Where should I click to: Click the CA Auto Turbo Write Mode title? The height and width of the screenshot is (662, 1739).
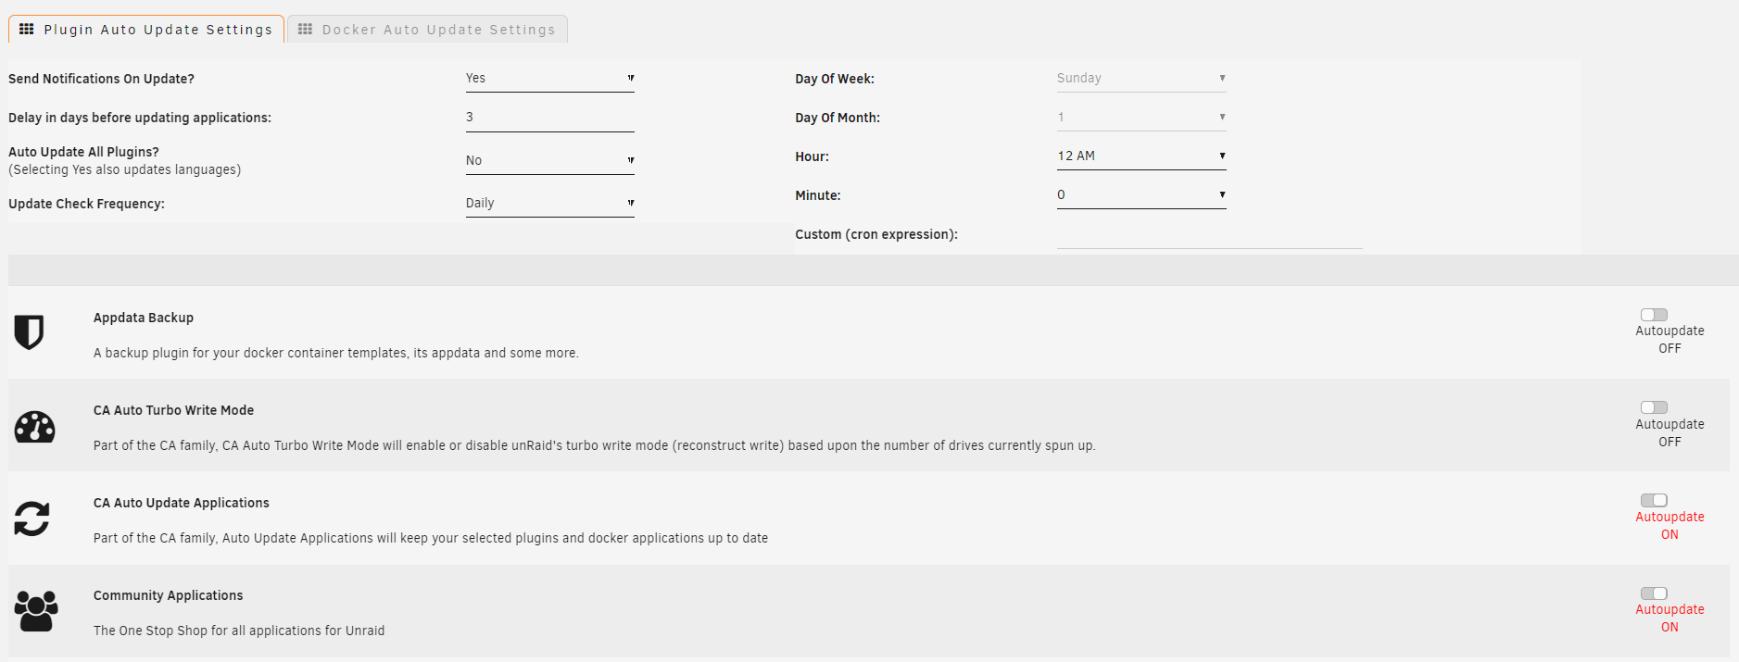click(173, 410)
